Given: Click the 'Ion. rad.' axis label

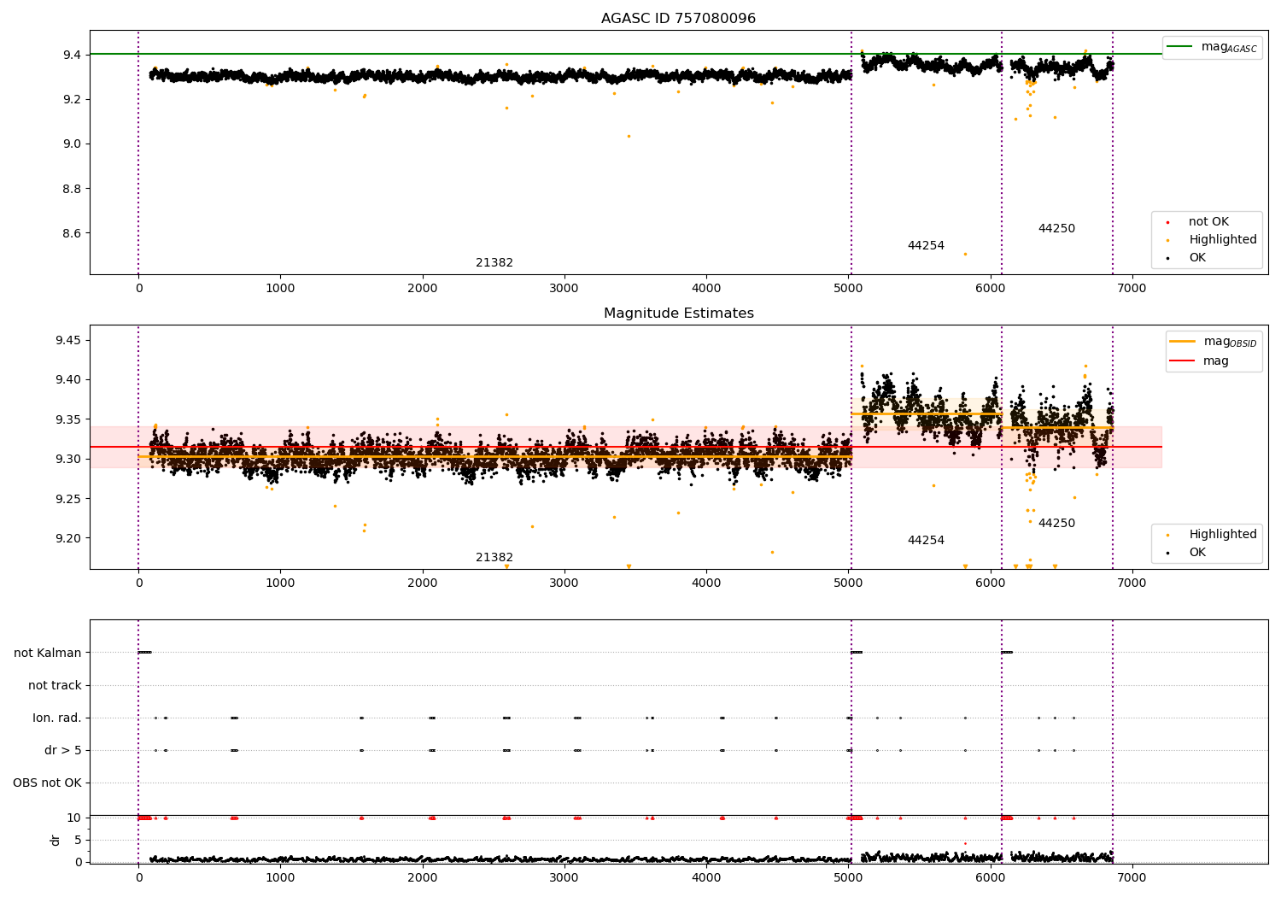Looking at the screenshot, I should pyautogui.click(x=57, y=718).
